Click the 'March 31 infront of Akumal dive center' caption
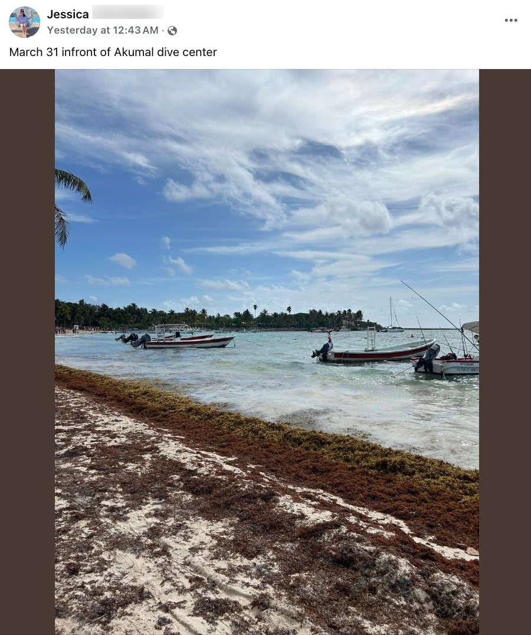Image resolution: width=531 pixels, height=635 pixels. pos(113,53)
